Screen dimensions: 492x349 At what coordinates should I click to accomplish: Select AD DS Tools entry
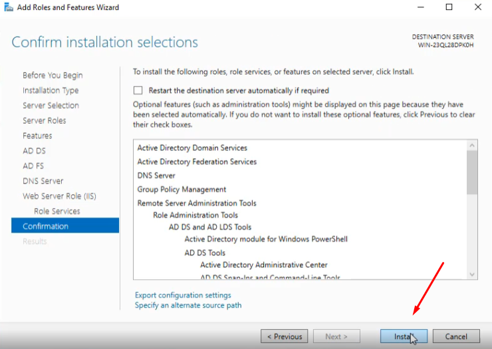[205, 253]
